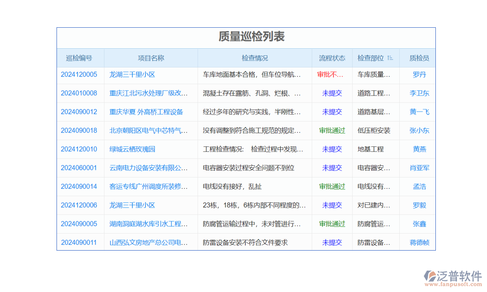Screen dimensions: 487x292
Task: Click the 质检员 column header
Action: [419, 58]
